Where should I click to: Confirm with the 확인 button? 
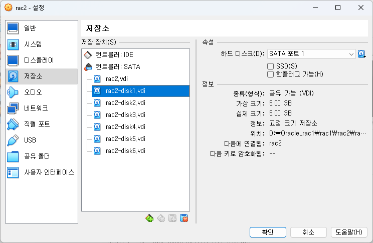[268, 232]
